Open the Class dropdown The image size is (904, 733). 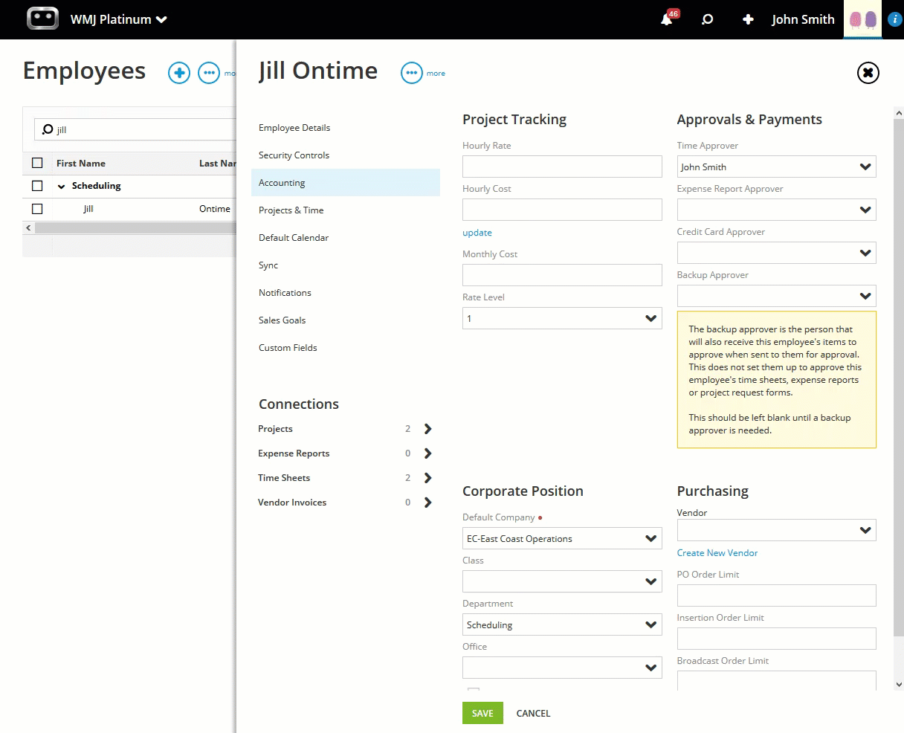[x=562, y=581]
